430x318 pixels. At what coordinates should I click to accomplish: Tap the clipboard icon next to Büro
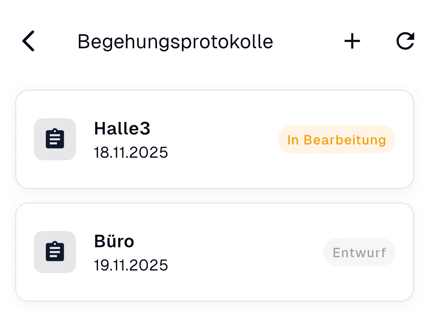pos(55,252)
